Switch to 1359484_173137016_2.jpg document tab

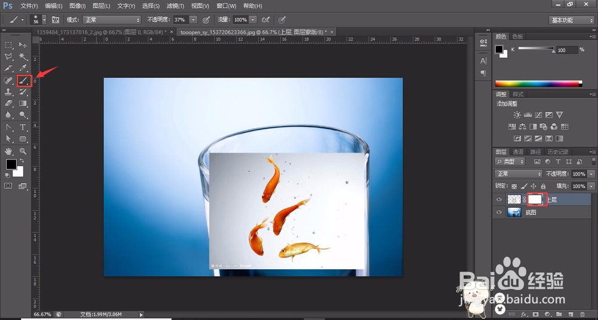tap(101, 32)
